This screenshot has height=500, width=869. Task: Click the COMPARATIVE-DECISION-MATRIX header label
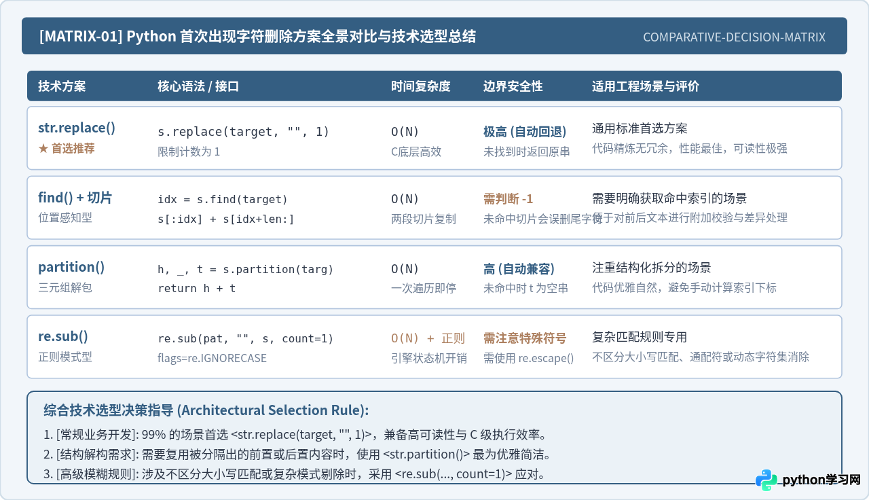735,37
